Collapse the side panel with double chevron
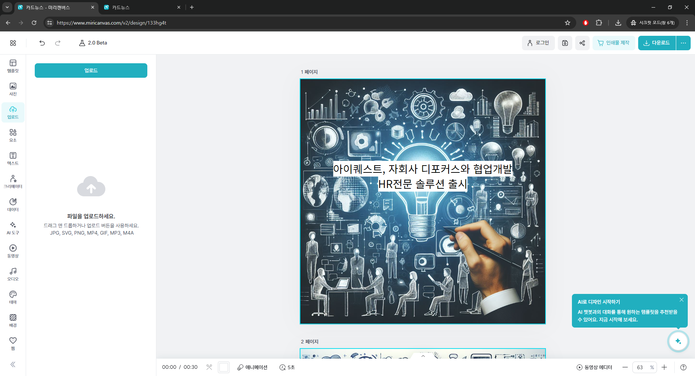This screenshot has height=376, width=695. pyautogui.click(x=13, y=364)
